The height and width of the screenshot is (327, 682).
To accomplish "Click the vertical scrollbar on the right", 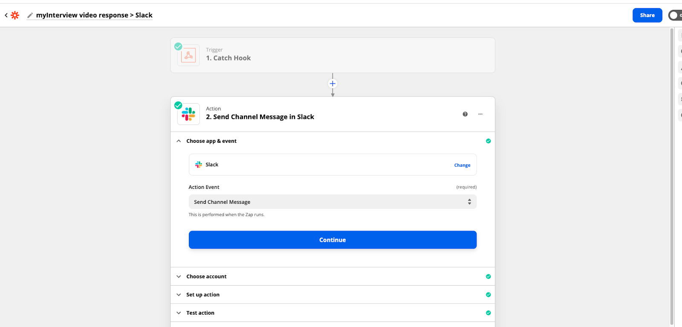I will click(x=672, y=171).
